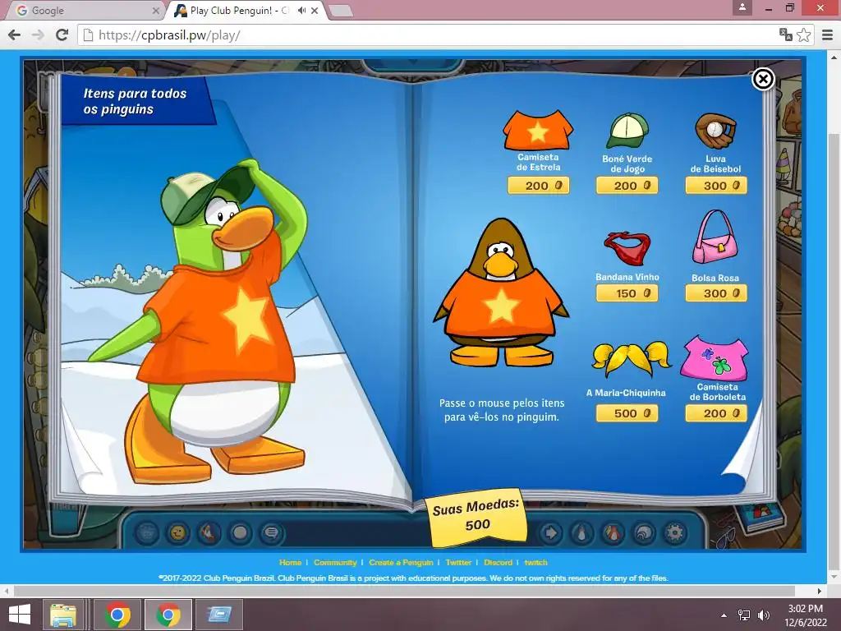This screenshot has width=841, height=631.
Task: Select the Boné Verde de Jogo cap
Action: point(627,131)
